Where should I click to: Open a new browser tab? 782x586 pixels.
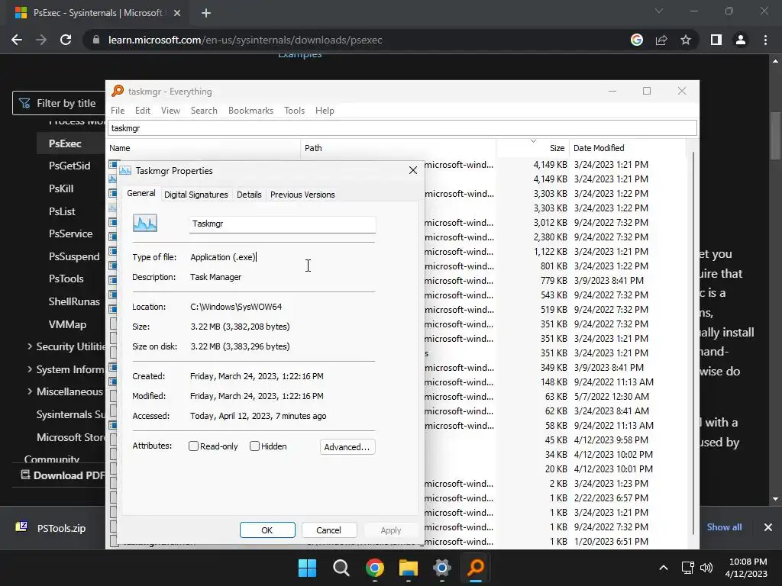(206, 13)
